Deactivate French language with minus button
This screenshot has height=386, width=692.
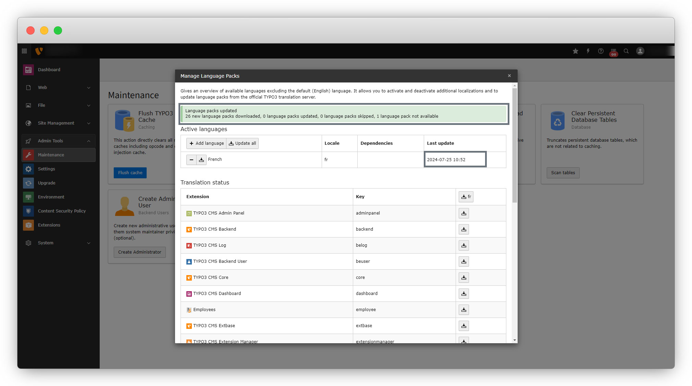point(191,160)
